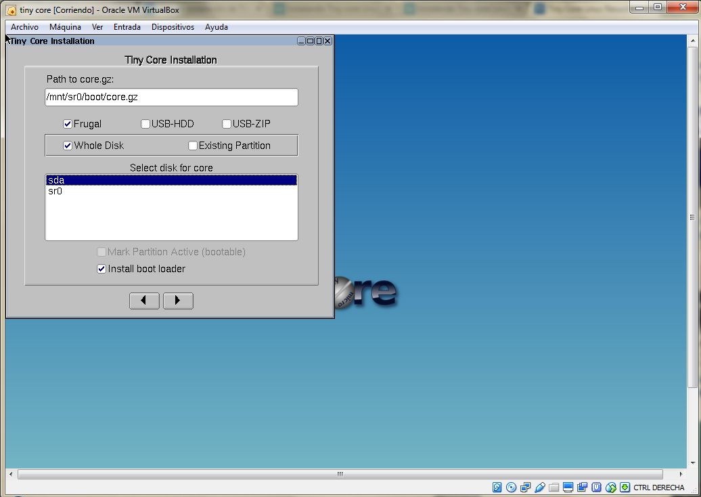Open the Máquina menu

tap(65, 27)
